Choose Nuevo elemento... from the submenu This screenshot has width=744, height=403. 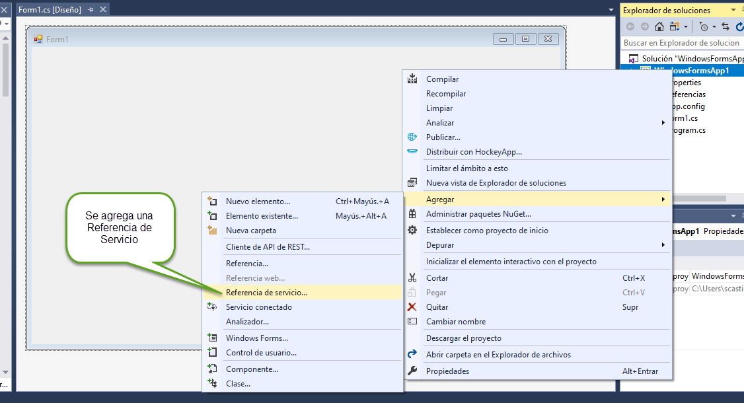258,201
